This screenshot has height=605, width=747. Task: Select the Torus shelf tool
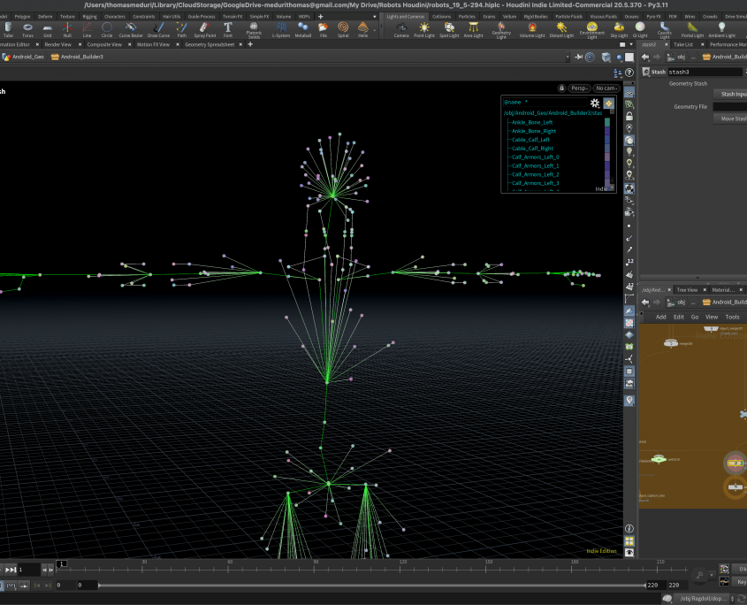(27, 29)
